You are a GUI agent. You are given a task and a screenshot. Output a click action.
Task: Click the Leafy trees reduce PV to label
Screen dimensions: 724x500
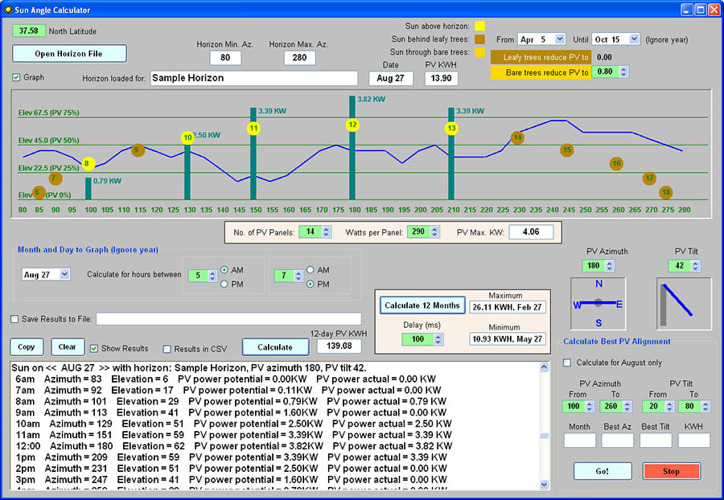tap(541, 57)
